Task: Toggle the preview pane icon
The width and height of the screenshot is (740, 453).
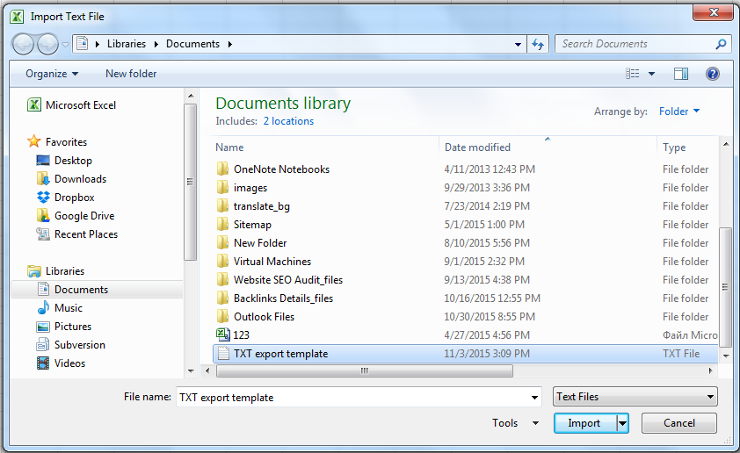Action: pyautogui.click(x=681, y=74)
